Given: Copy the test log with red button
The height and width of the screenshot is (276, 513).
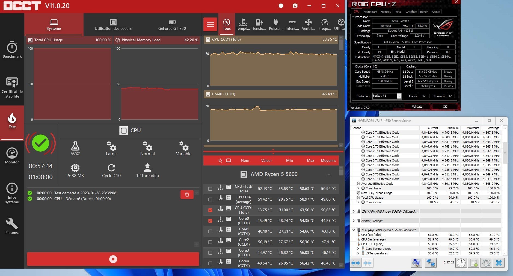Looking at the screenshot, I should [x=187, y=195].
